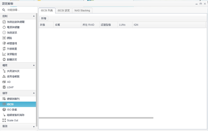Select the Scale Out label
This screenshot has height=131, width=208.
pyautogui.click(x=13, y=120)
